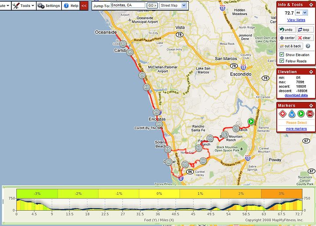Click the Vista city label
Viewport: 316px width, 226px height.
(180, 27)
